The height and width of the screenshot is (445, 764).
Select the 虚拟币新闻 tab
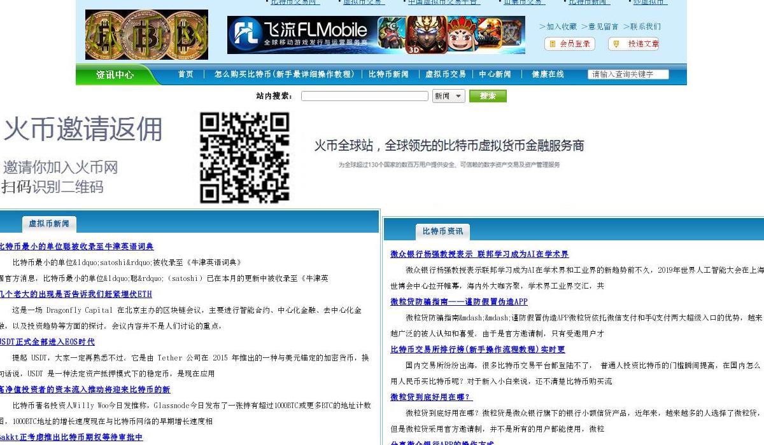(49, 224)
